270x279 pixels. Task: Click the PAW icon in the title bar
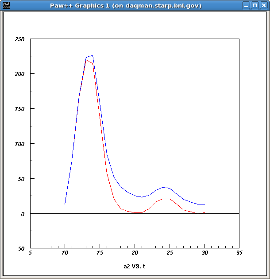coord(6,5)
